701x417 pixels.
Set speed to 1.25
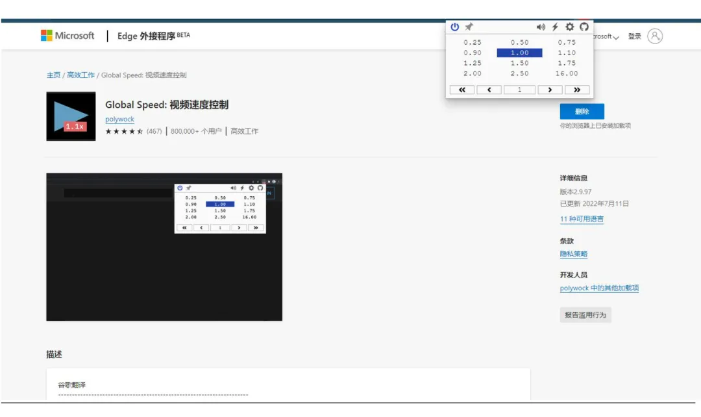coord(473,63)
